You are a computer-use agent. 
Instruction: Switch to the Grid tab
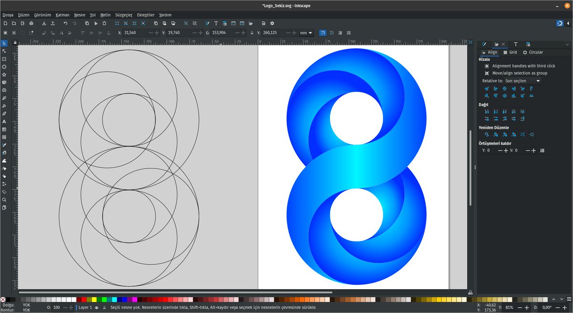pyautogui.click(x=510, y=52)
